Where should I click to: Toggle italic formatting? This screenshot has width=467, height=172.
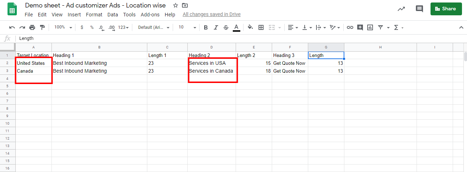[x=216, y=27]
